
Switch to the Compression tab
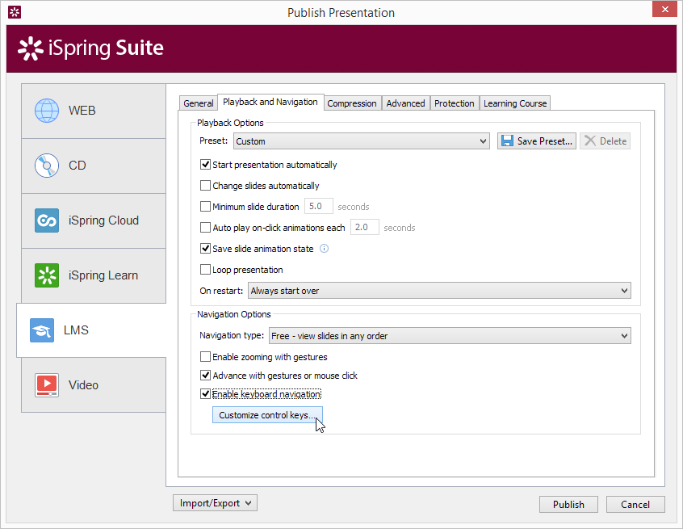(x=352, y=103)
